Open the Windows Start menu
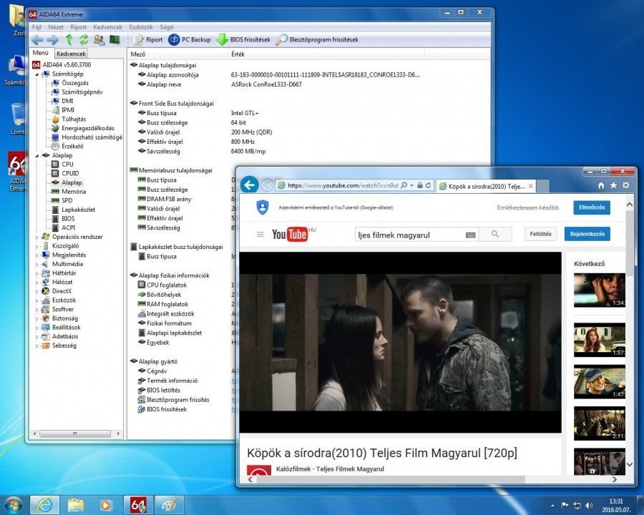Viewport: 644px width, 515px height. pos(13,505)
